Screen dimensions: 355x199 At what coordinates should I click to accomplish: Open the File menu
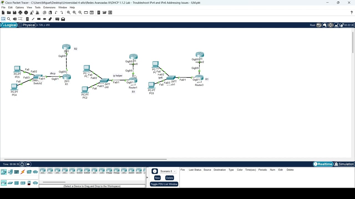point(3,7)
